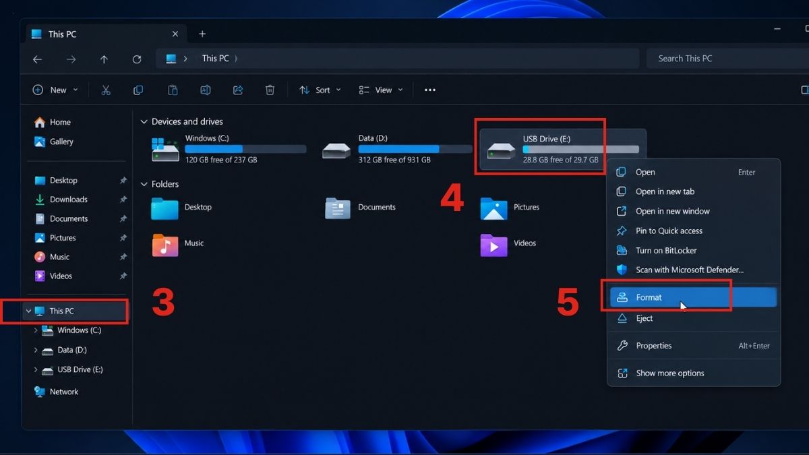Open Pictures in sidebar quick access

click(55, 238)
